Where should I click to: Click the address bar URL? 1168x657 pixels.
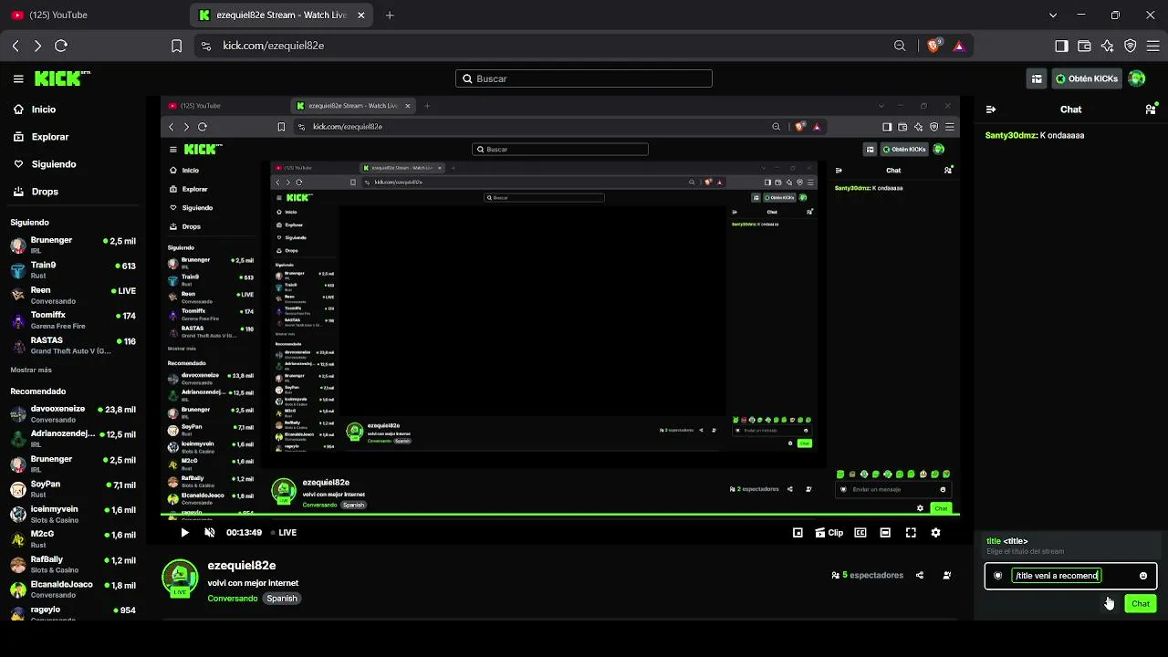click(273, 46)
